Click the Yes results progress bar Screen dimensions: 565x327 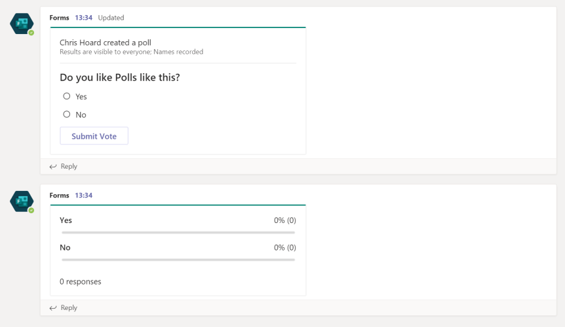pyautogui.click(x=178, y=232)
